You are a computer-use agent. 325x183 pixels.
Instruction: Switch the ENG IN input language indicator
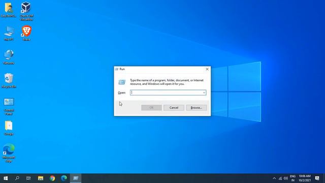292,178
